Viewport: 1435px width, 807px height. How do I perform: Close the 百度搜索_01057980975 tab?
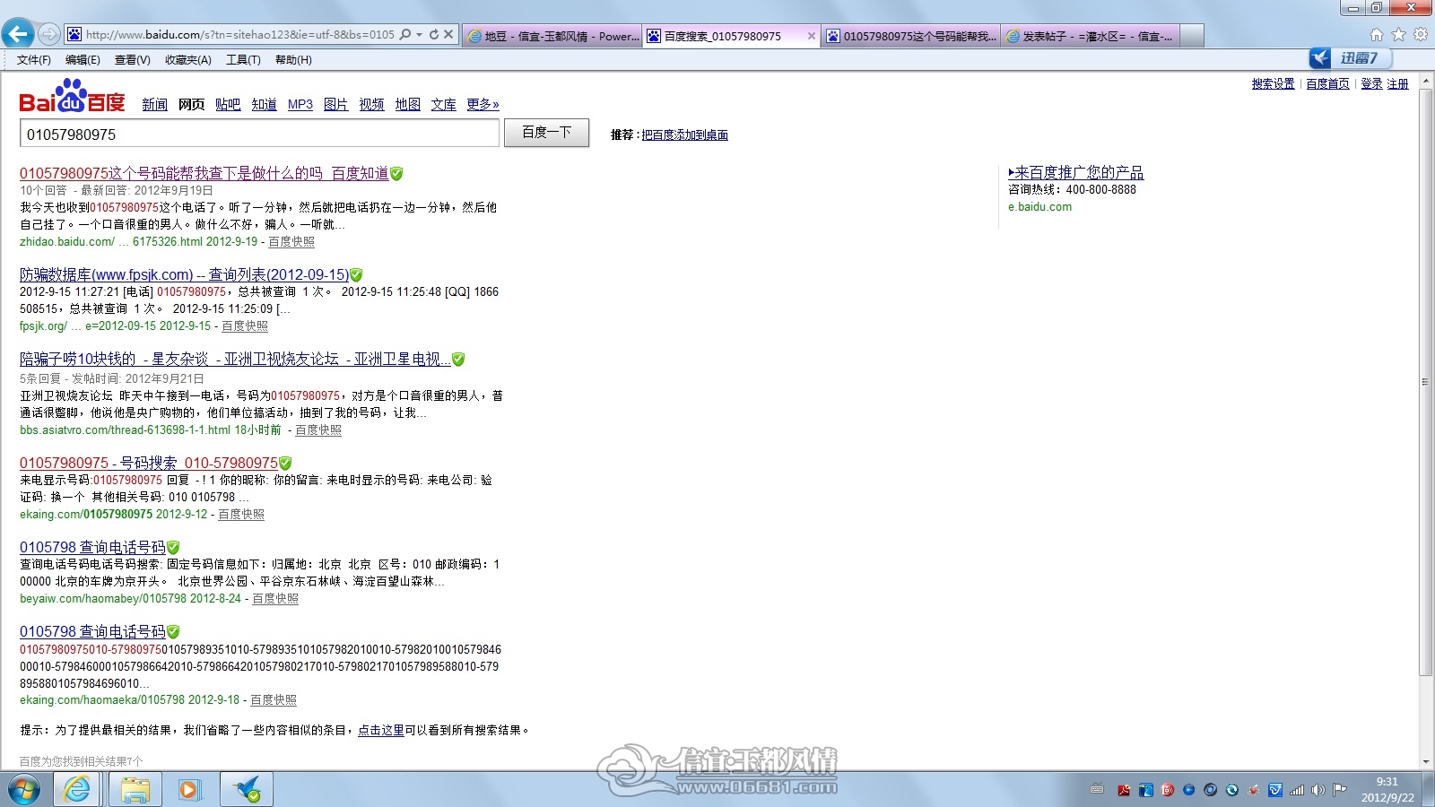pyautogui.click(x=811, y=36)
